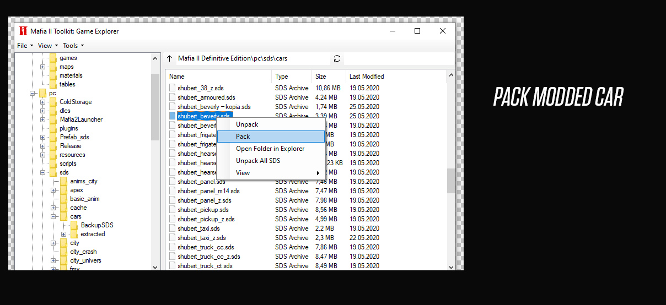Click the city_crash folder icon
This screenshot has width=666, height=305.
coord(64,252)
